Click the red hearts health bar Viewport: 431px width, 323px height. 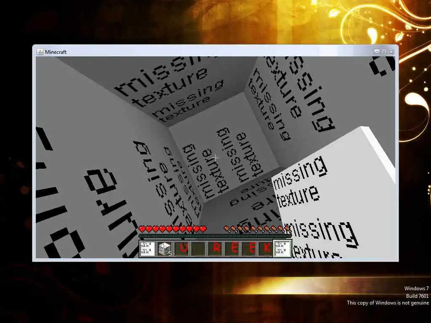pyautogui.click(x=173, y=229)
